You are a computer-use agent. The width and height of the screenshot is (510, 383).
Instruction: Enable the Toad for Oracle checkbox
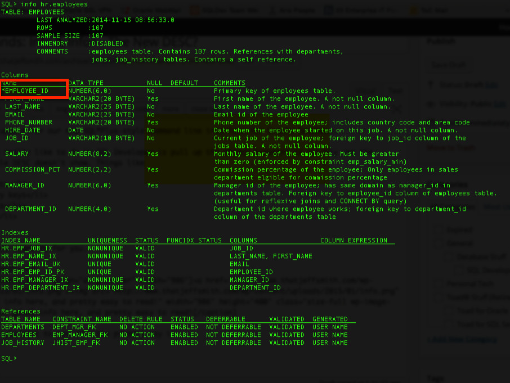tap(449, 310)
